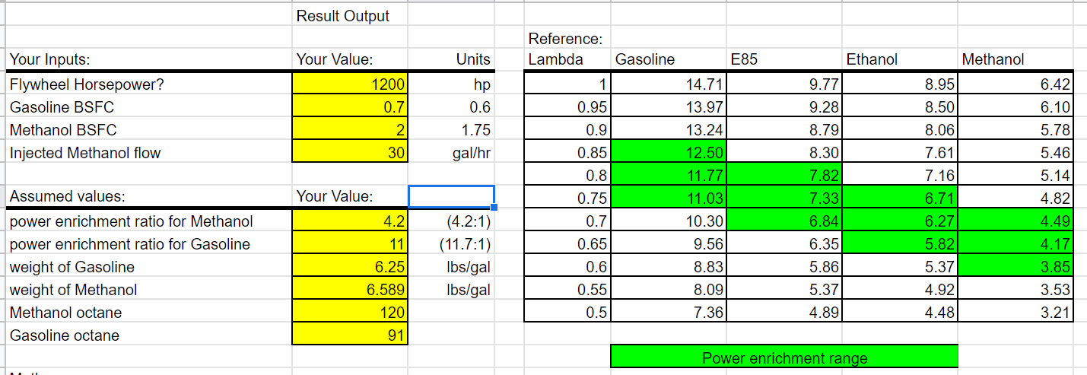Select the Methanol enrichment ratio cell 4.2
Screen dimensions: 1087x375
[x=351, y=221]
